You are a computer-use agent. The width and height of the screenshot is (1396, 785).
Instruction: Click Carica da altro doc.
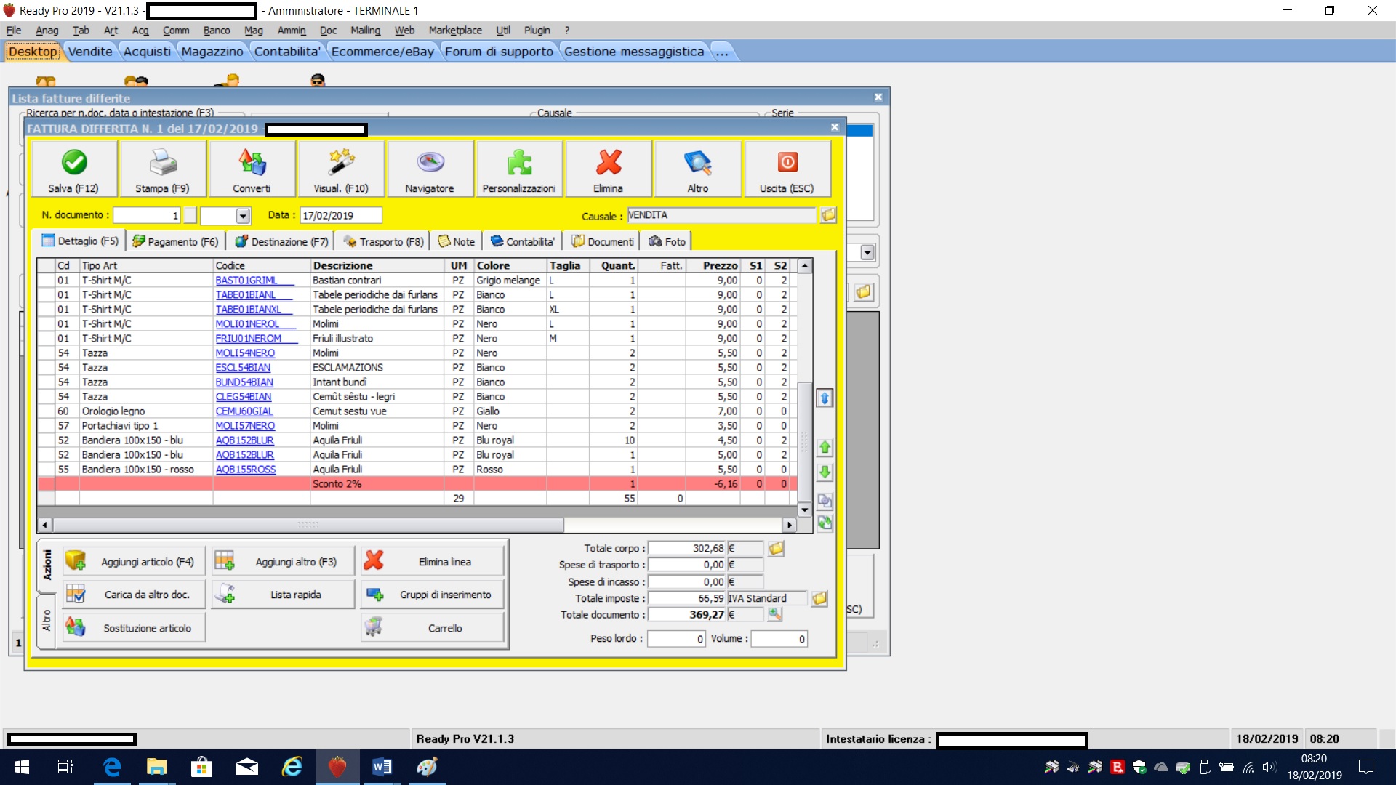point(134,595)
